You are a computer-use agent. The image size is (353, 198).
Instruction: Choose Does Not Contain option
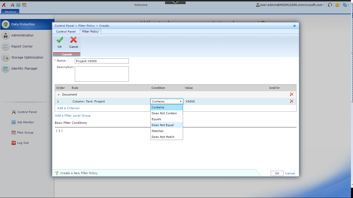pyautogui.click(x=167, y=113)
